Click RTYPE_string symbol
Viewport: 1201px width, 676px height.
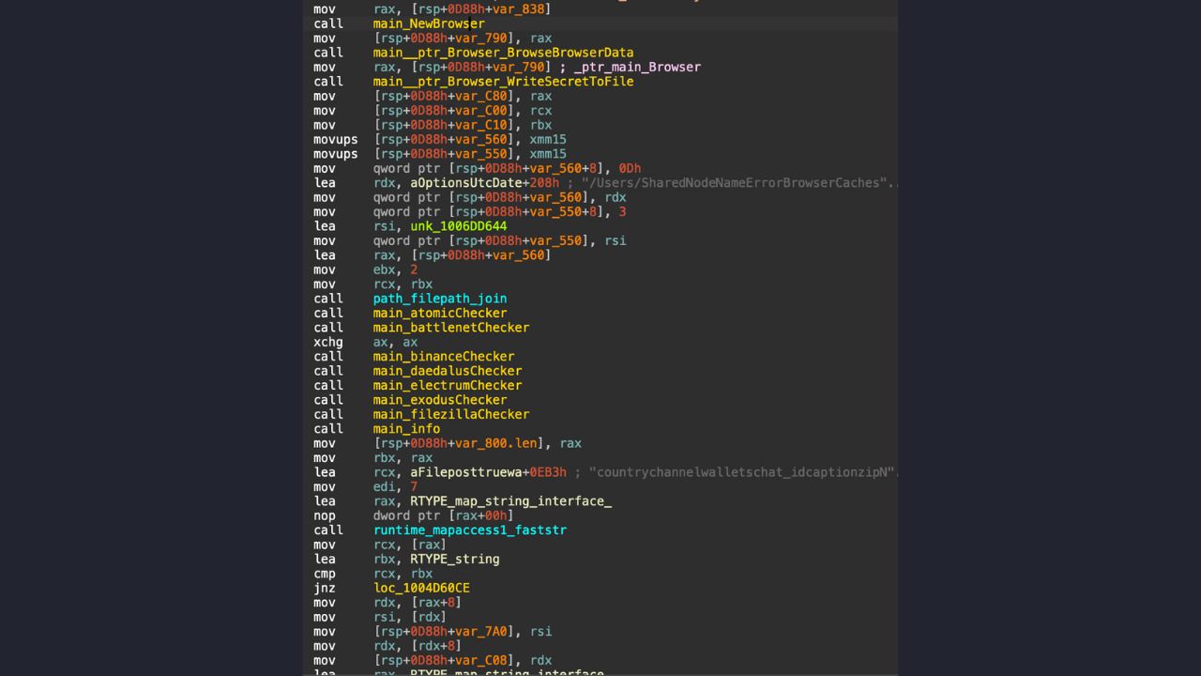coord(454,559)
